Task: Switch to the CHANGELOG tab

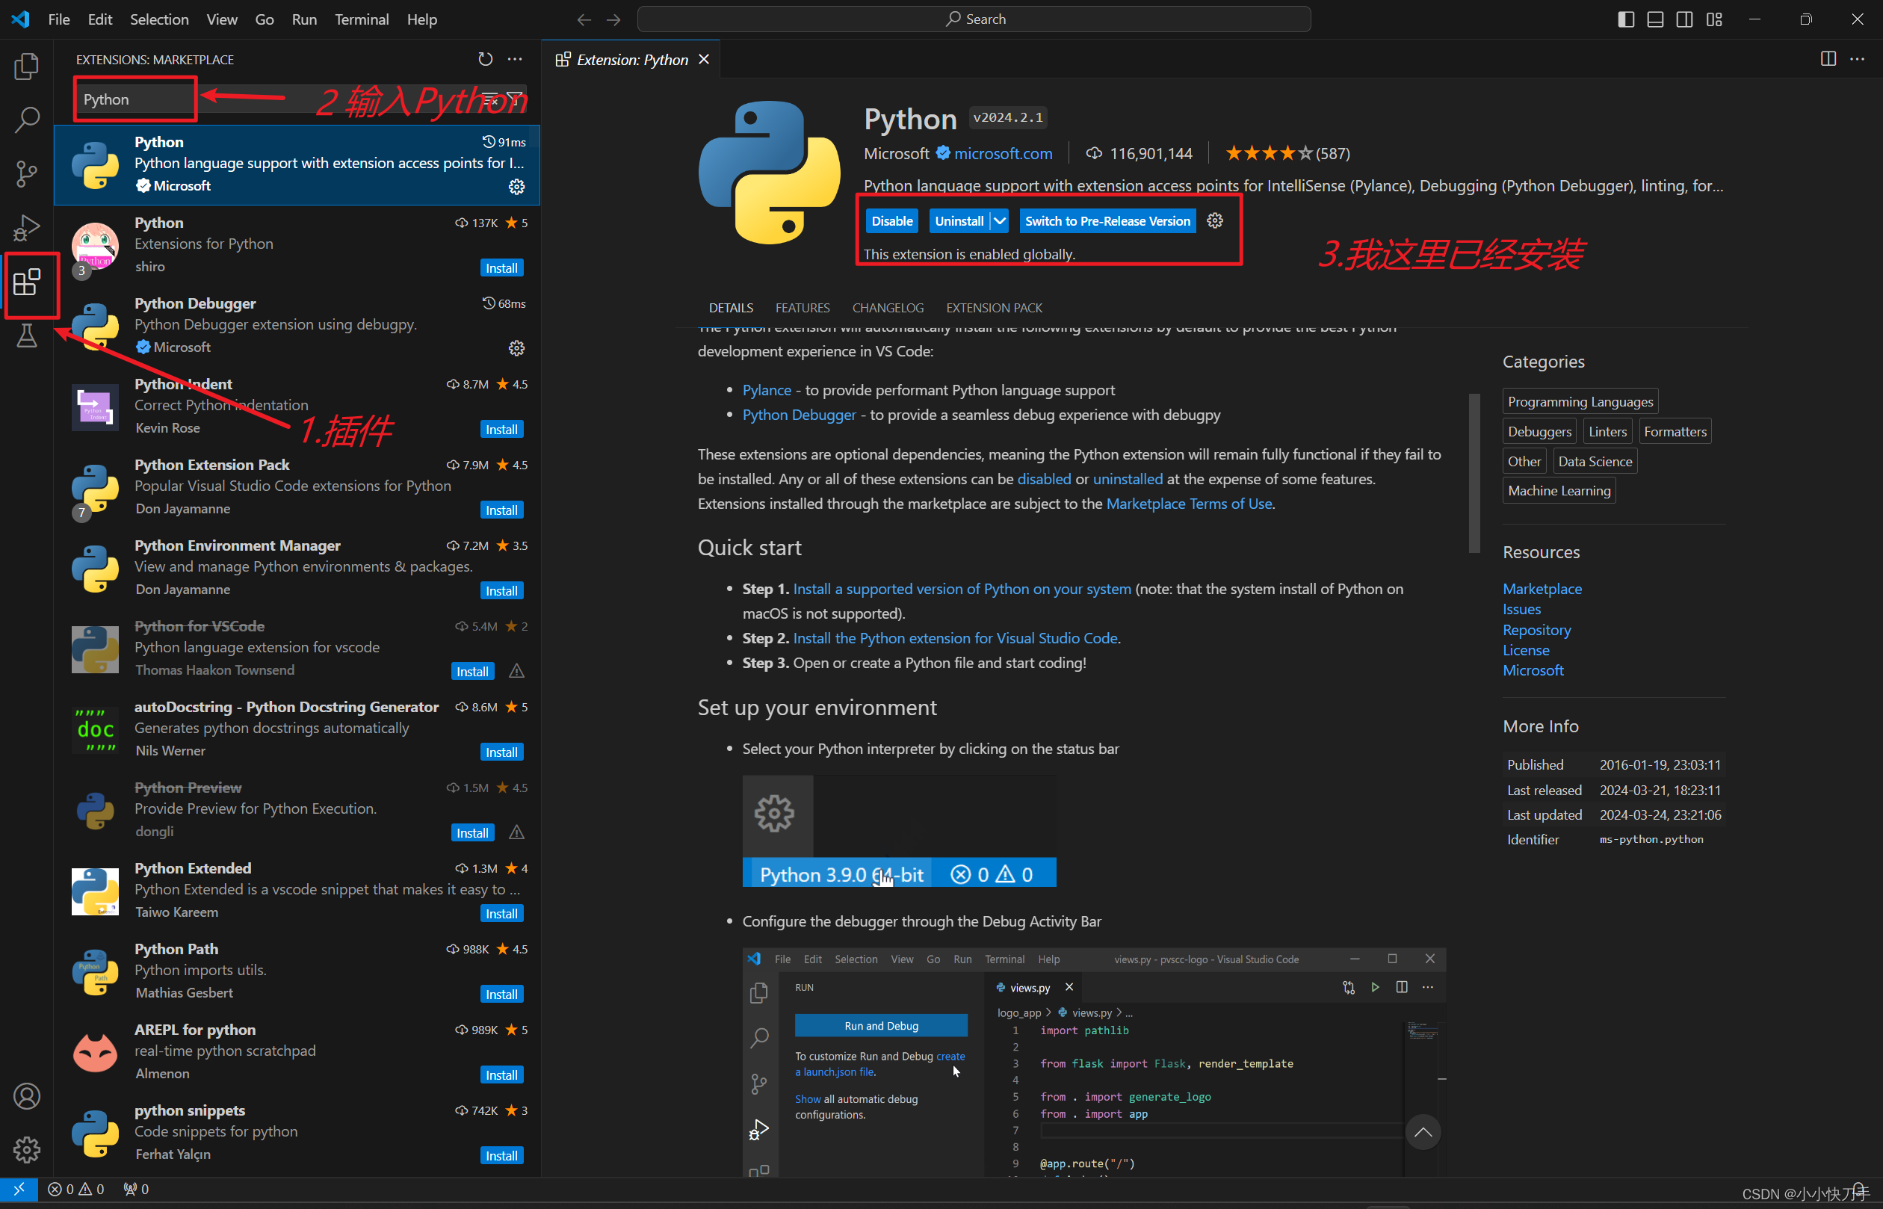Action: 887,308
